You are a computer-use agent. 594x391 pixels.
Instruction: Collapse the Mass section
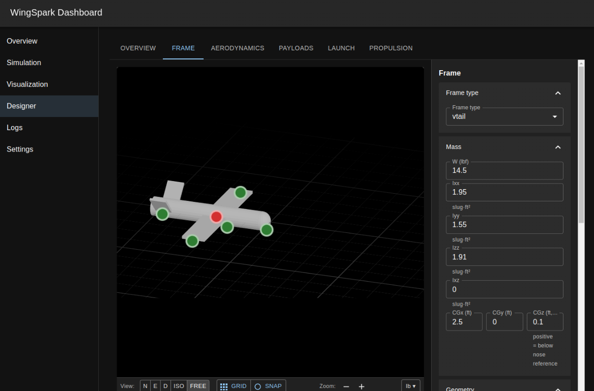coord(558,147)
